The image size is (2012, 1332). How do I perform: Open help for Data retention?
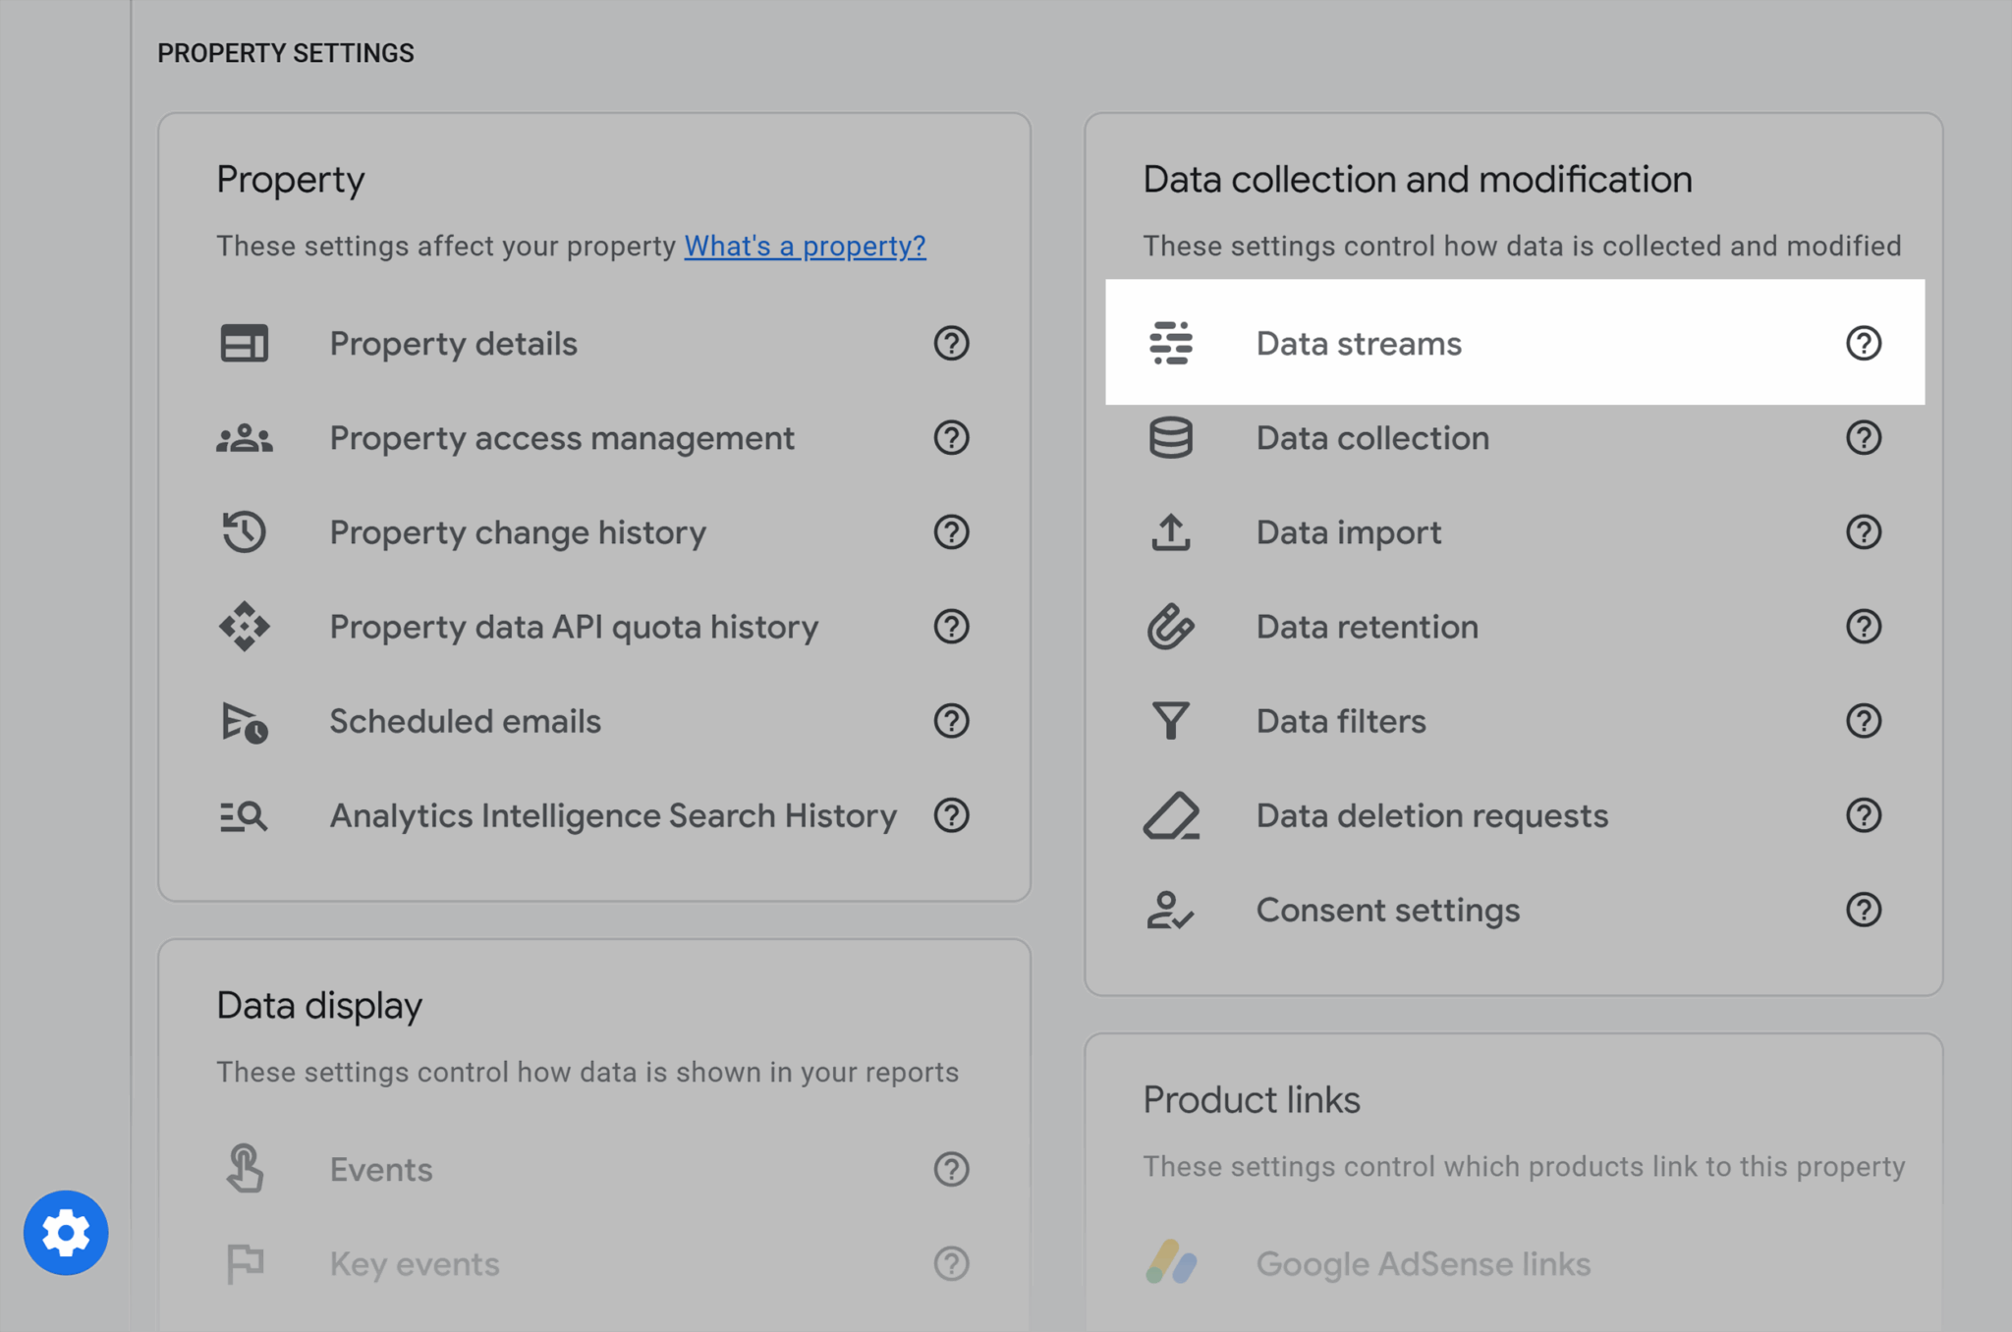pos(1864,627)
